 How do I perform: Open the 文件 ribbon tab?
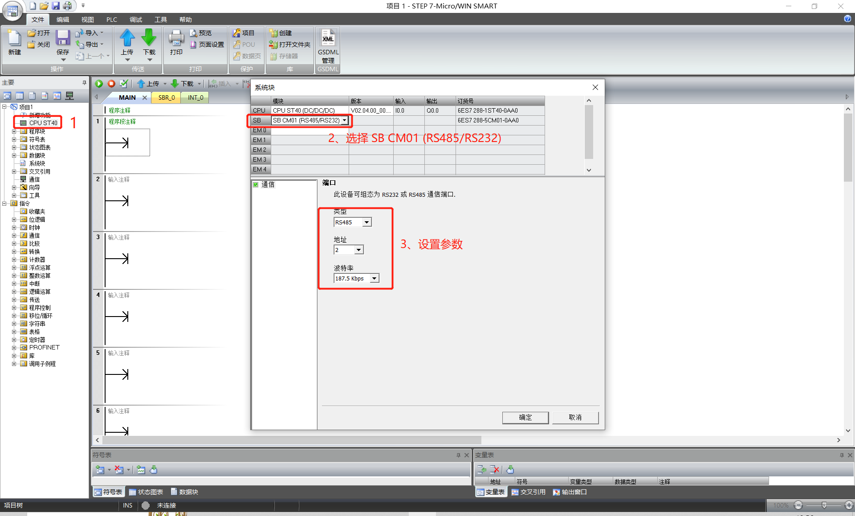(38, 19)
